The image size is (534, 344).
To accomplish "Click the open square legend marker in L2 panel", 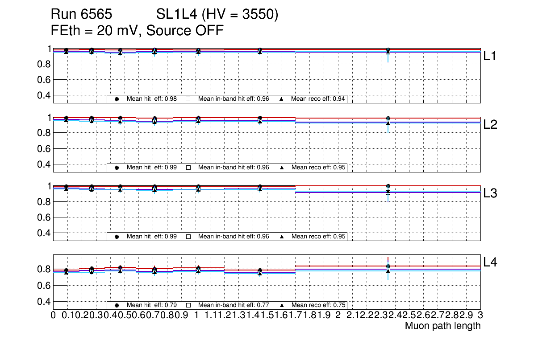I will pos(188,168).
